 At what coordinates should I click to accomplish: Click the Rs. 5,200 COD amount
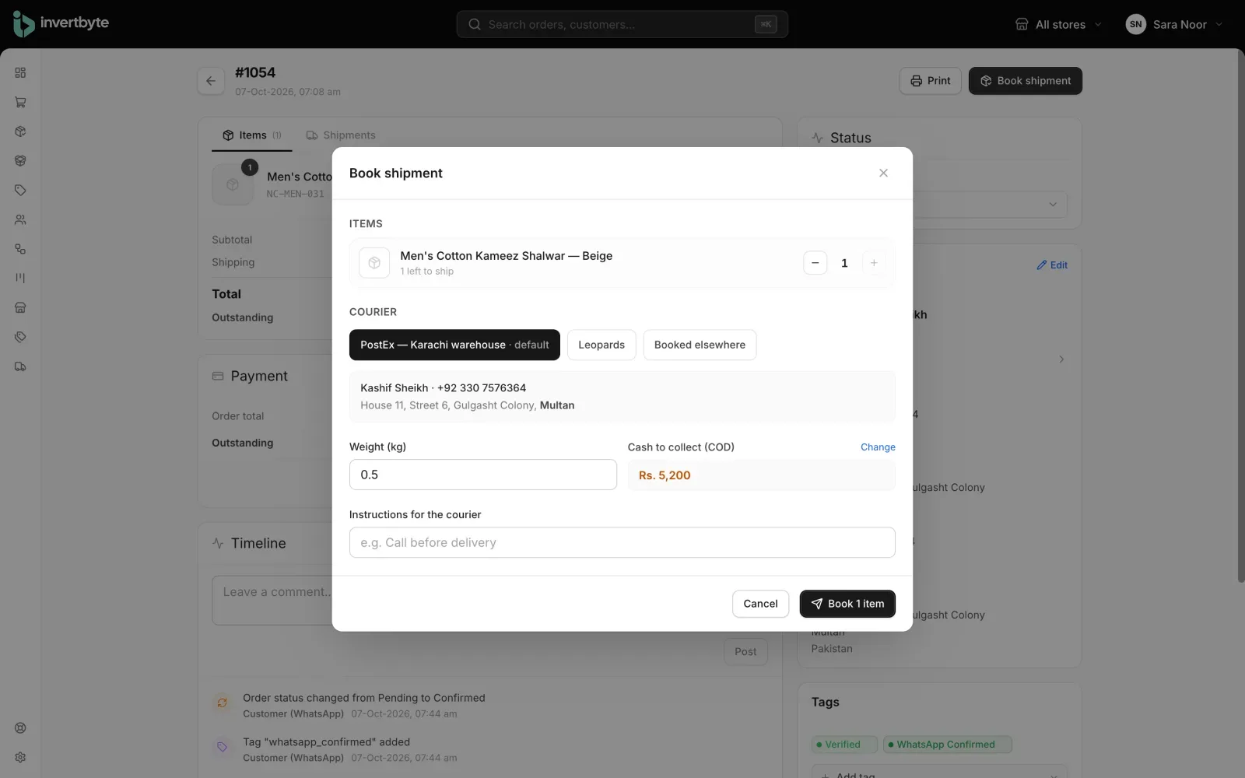(x=665, y=475)
